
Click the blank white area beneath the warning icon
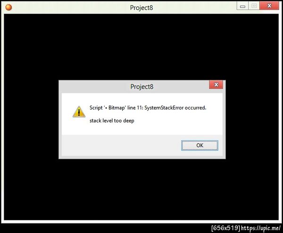(x=79, y=126)
